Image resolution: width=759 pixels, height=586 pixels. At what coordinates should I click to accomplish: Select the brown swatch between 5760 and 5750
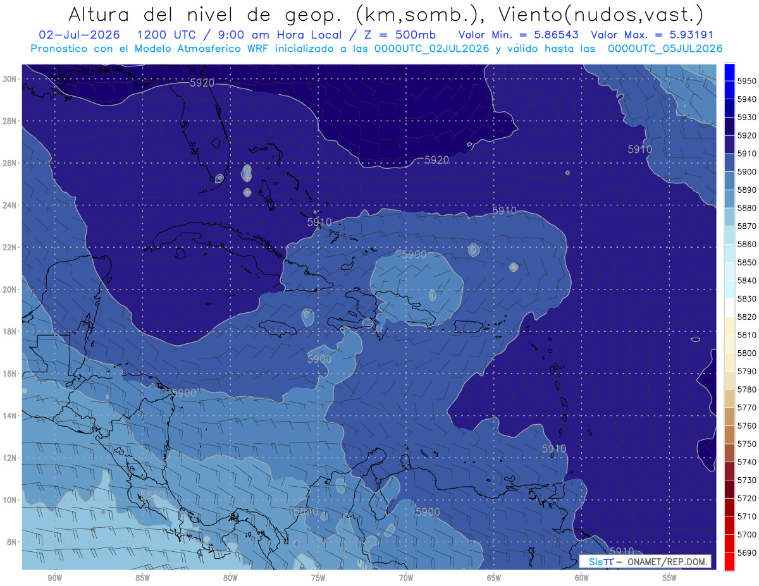[729, 434]
